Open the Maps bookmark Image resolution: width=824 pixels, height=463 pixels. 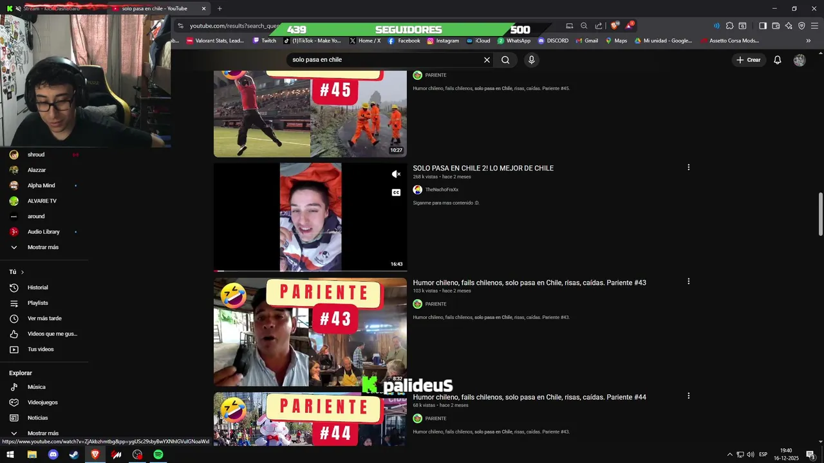click(x=616, y=41)
